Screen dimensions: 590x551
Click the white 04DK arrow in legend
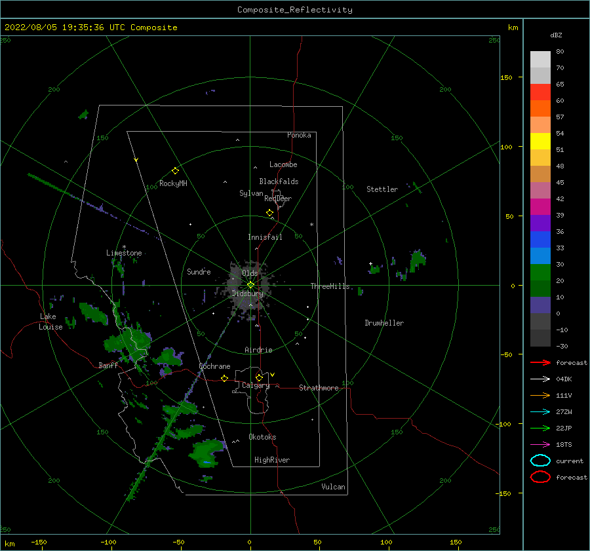click(x=540, y=379)
